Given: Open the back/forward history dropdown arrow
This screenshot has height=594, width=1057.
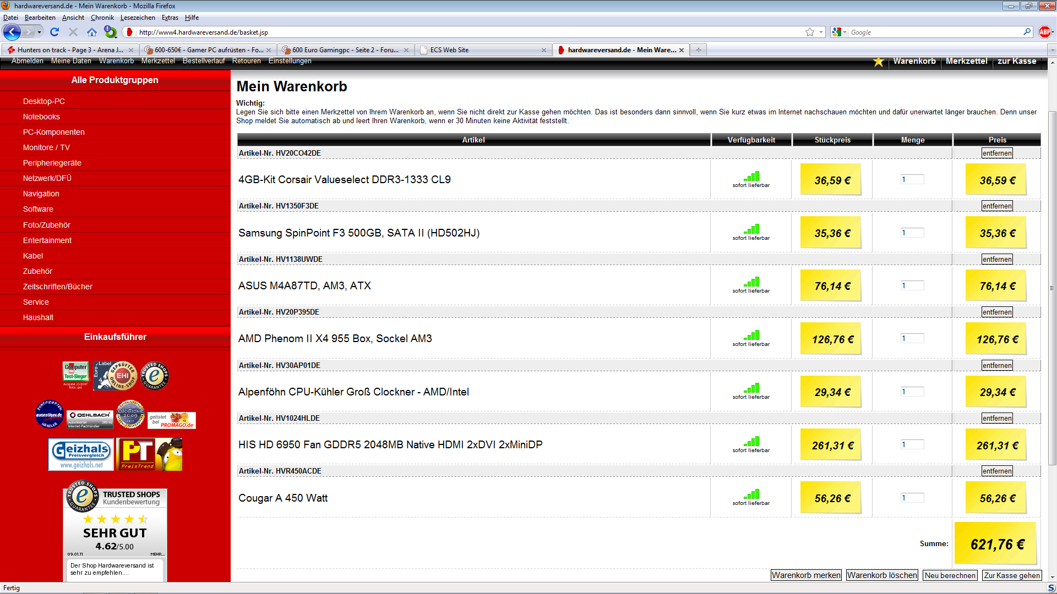Looking at the screenshot, I should pos(39,32).
